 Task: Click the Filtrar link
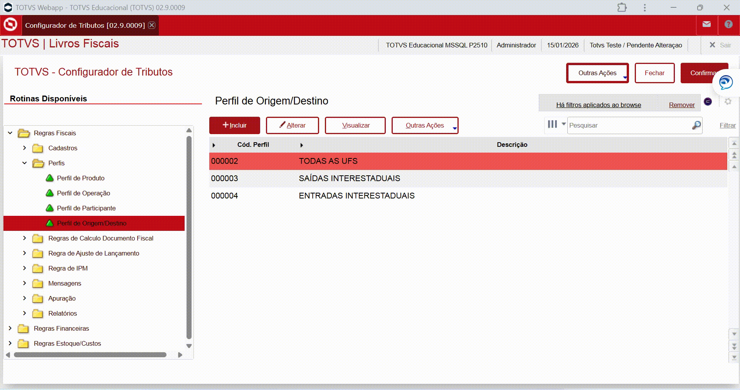click(728, 125)
